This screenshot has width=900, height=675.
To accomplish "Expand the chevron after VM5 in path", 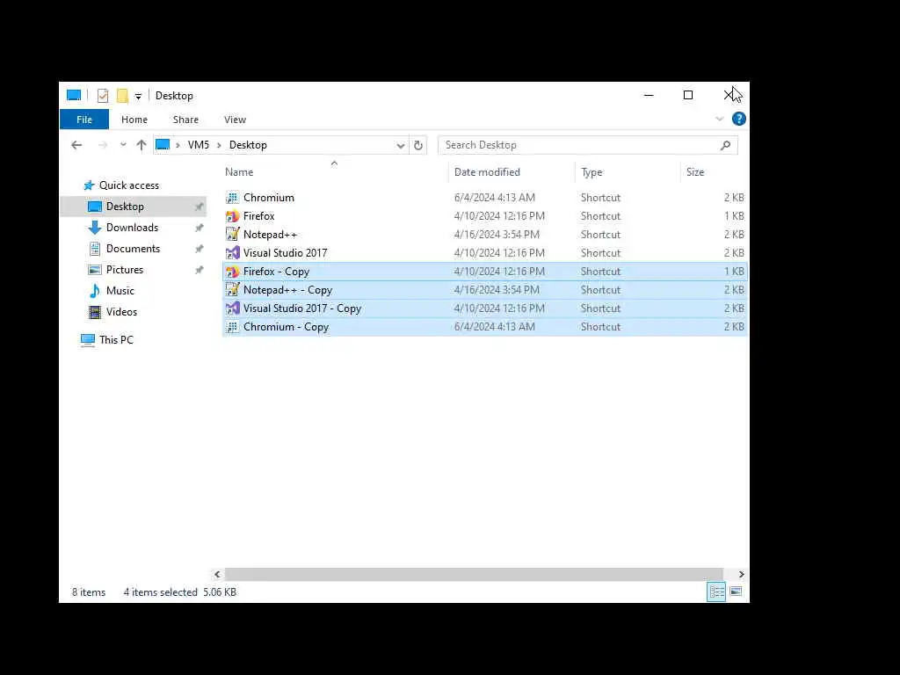I will pos(219,145).
